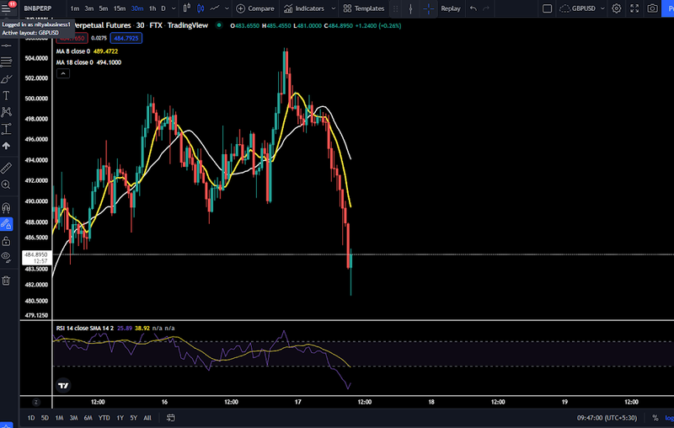Image resolution: width=674 pixels, height=428 pixels.
Task: Enter fullscreen mode
Action: 634,8
